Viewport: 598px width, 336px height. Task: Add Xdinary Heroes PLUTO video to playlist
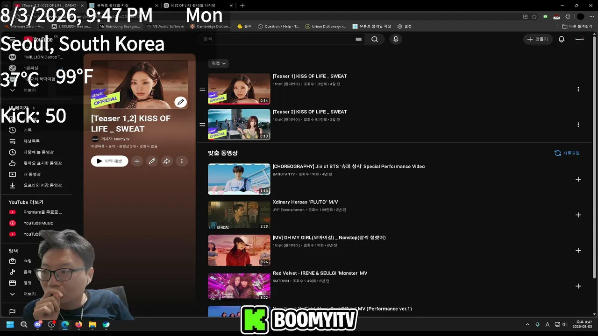[x=578, y=215]
